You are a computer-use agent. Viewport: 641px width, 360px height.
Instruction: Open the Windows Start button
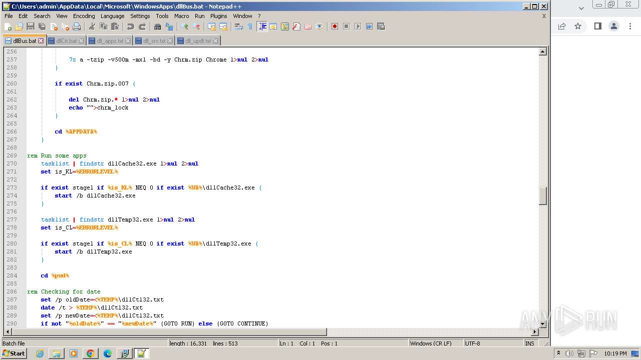[x=14, y=353]
